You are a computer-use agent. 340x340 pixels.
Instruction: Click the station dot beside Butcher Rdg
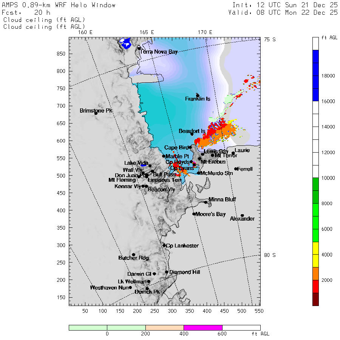[x=134, y=255]
